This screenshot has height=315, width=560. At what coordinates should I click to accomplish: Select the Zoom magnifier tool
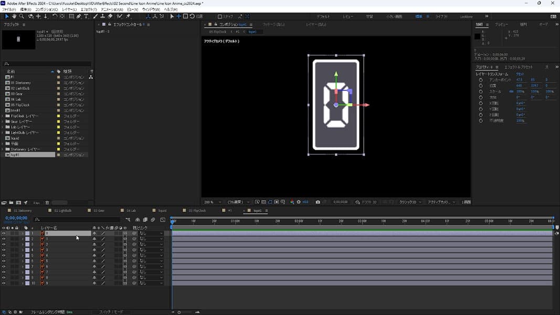click(x=22, y=16)
